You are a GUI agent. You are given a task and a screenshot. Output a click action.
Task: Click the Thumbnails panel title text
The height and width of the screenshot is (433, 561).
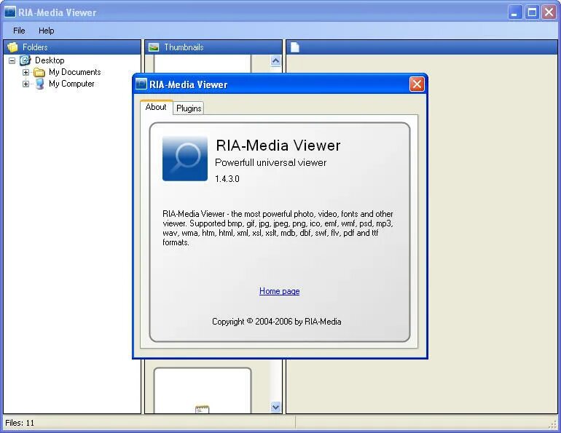[x=184, y=47]
